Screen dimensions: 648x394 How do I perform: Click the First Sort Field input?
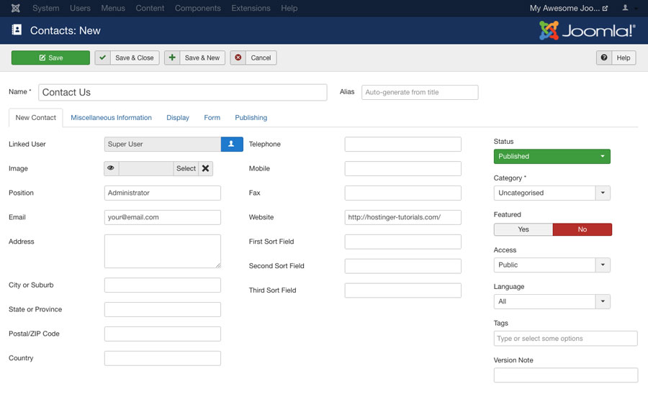point(403,242)
